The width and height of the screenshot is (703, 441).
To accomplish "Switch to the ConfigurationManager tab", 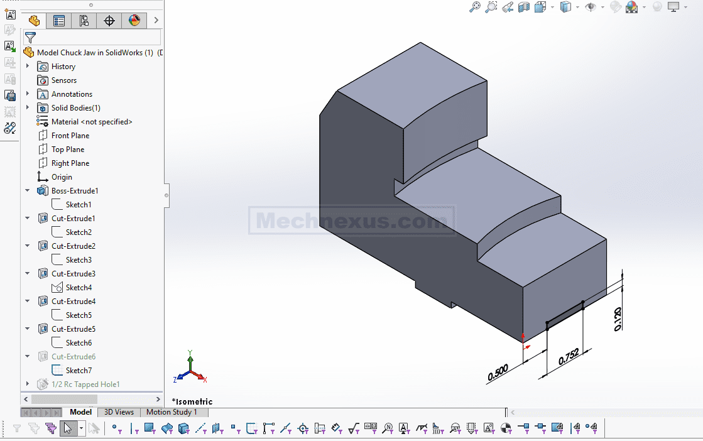I will 84,21.
